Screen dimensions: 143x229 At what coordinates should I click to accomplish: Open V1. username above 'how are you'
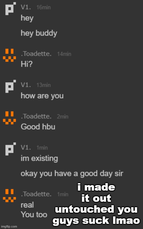point(26,85)
